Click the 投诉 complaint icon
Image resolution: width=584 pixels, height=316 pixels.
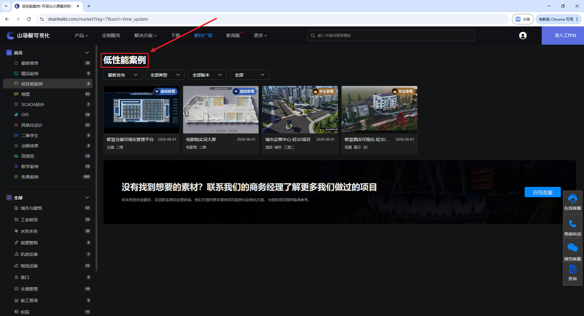pyautogui.click(x=572, y=269)
